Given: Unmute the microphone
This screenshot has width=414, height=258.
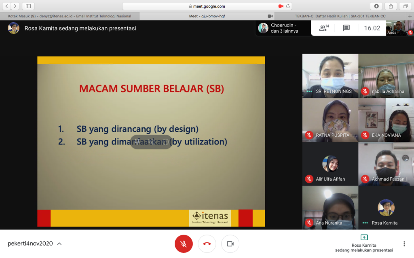Looking at the screenshot, I should coord(184,244).
